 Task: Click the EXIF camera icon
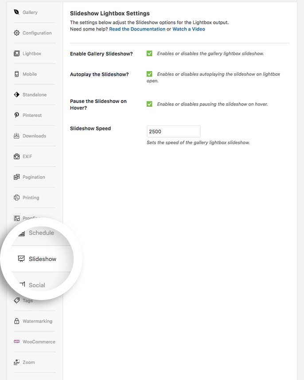pos(17,157)
